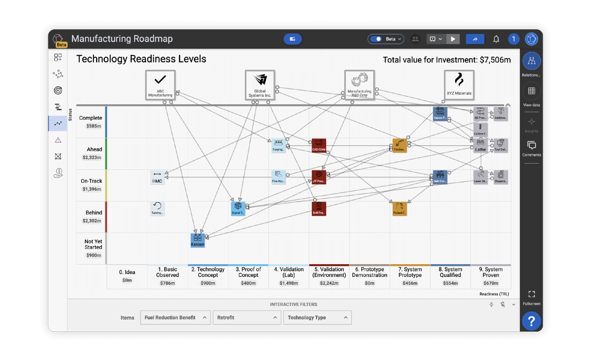Select the funding hand icon in left sidebar
The width and height of the screenshot is (591, 361).
(x=58, y=173)
